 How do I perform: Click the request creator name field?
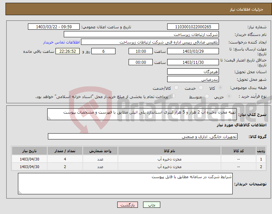[x=150, y=42]
